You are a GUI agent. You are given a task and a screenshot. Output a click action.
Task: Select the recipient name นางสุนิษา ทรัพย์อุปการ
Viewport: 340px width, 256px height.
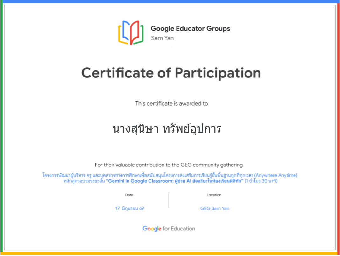coord(167,129)
